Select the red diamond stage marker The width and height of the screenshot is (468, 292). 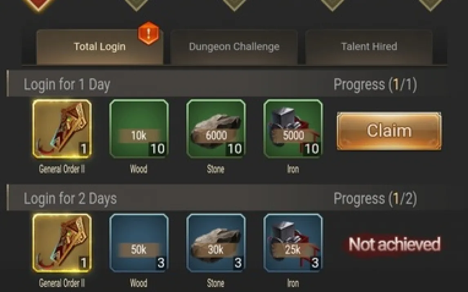(39, 4)
